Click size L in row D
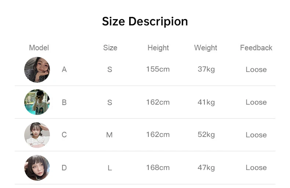The image size is (290, 188). point(110,168)
